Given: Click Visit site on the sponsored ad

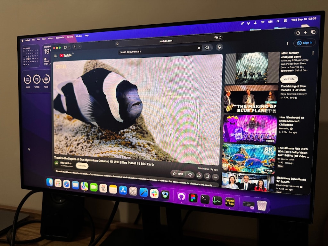Looking at the screenshot, I should [x=289, y=79].
